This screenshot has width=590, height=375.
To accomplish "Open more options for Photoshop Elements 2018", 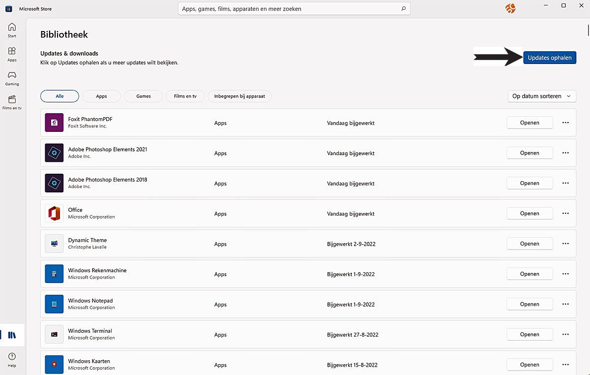I will [x=565, y=183].
